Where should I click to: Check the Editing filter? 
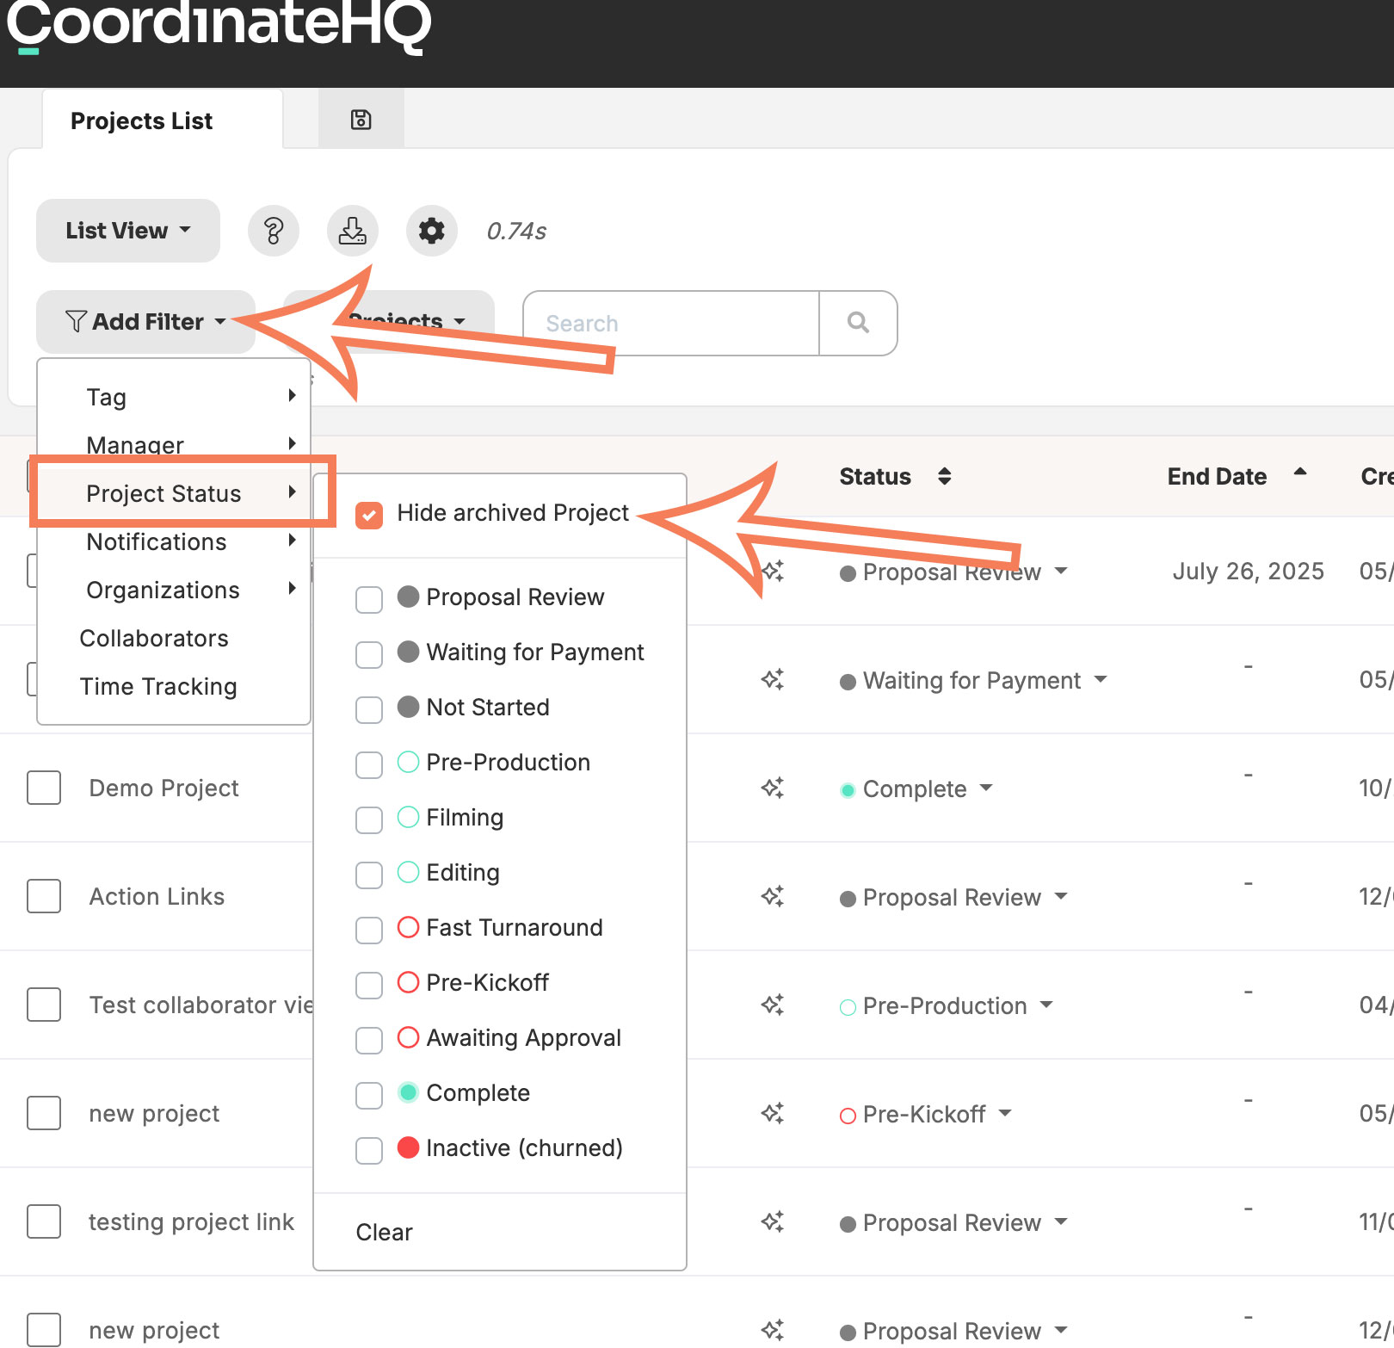(369, 875)
